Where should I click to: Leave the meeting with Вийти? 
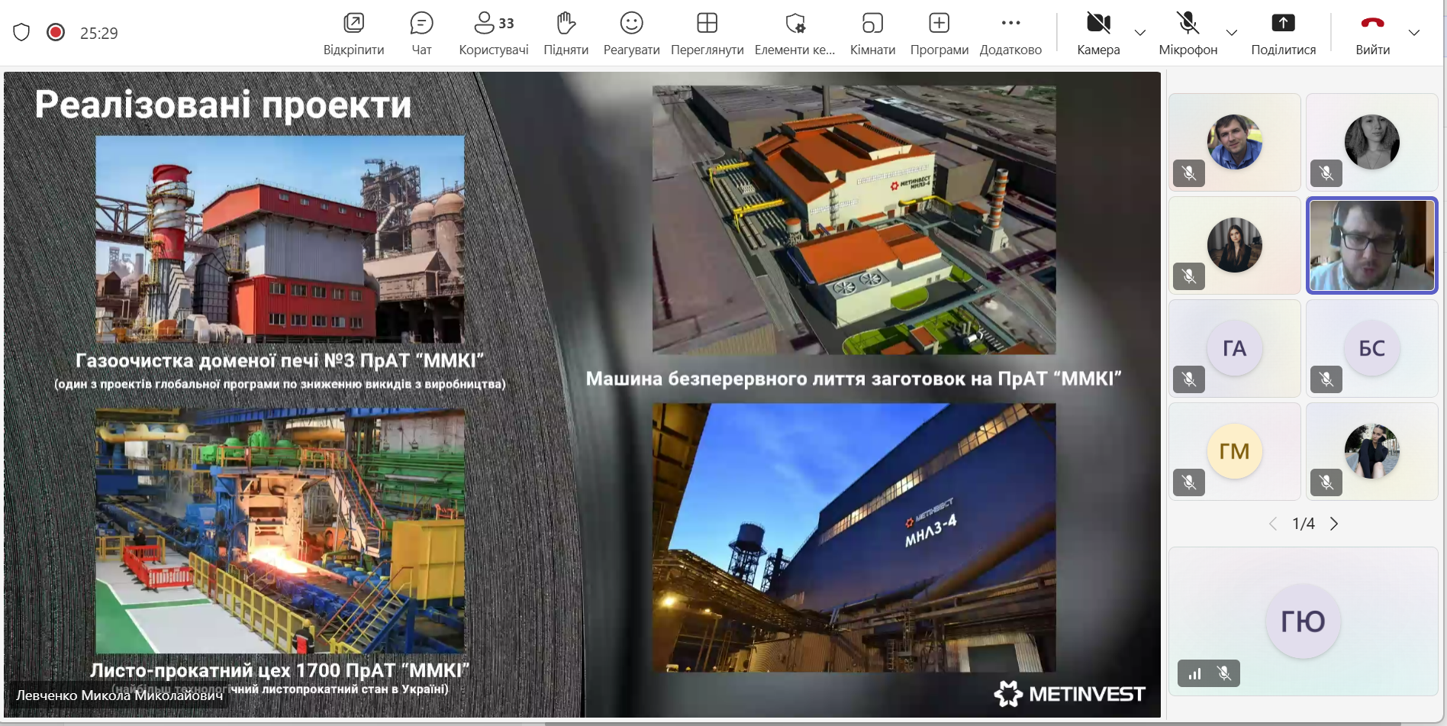coord(1372,33)
